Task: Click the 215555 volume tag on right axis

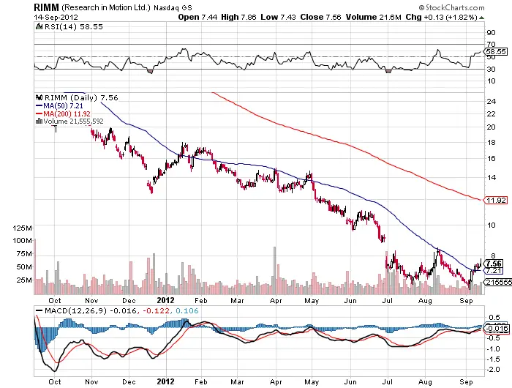Action: click(497, 282)
